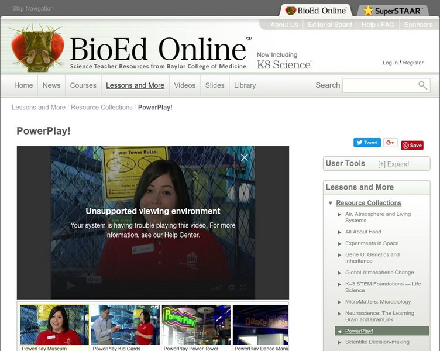Click Skip Navigation link
Screen dimensions: 440x351
(x=33, y=8)
